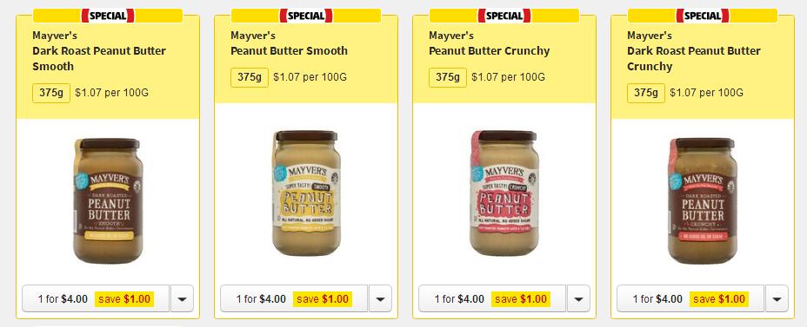Open Dark Roast Crunchy jar image
The image size is (807, 327).
coord(703,200)
